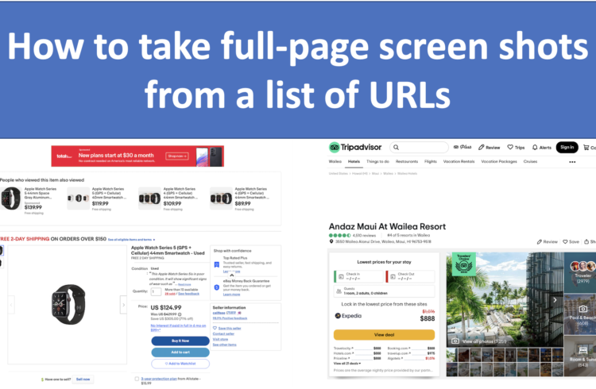Select the Wailea navigation tab
Screen dimensions: 596x389
click(x=335, y=161)
